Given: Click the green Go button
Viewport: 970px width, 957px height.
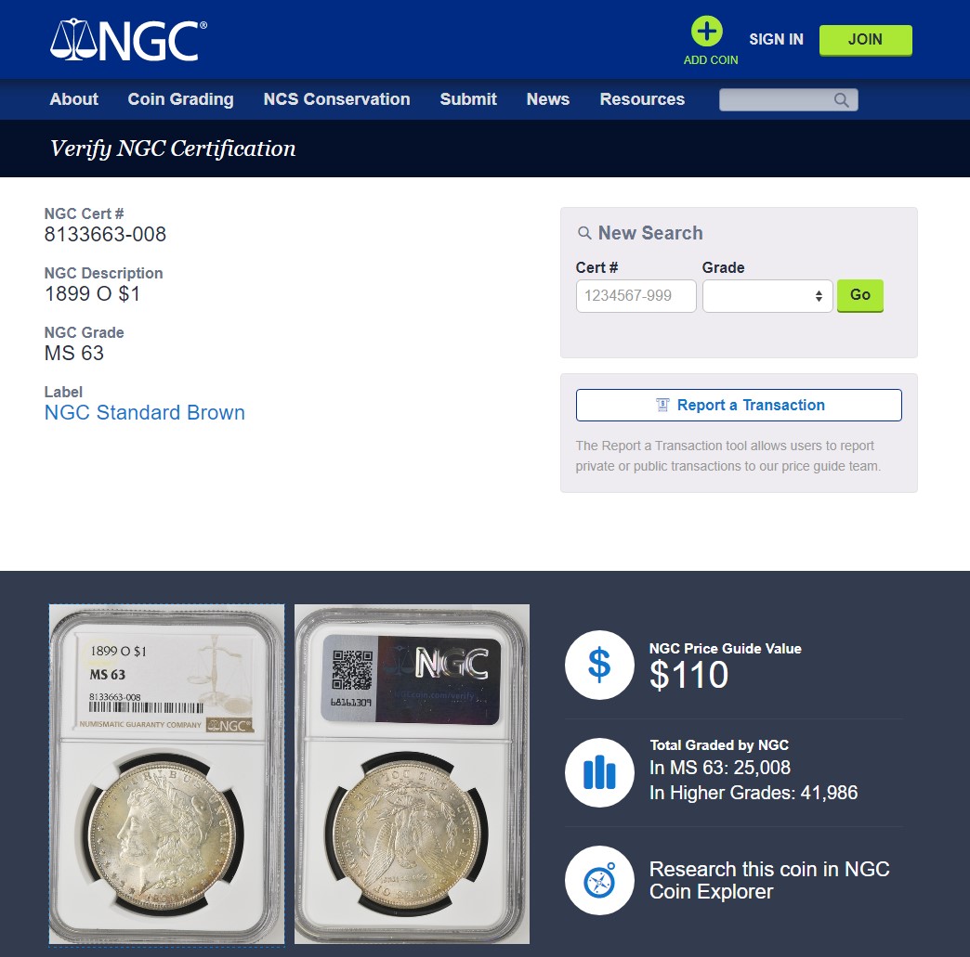Looking at the screenshot, I should click(859, 295).
